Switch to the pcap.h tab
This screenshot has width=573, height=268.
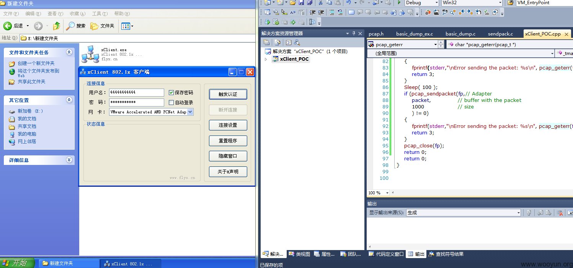coord(376,34)
